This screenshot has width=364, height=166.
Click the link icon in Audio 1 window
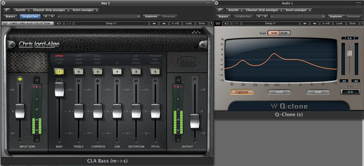[220, 10]
